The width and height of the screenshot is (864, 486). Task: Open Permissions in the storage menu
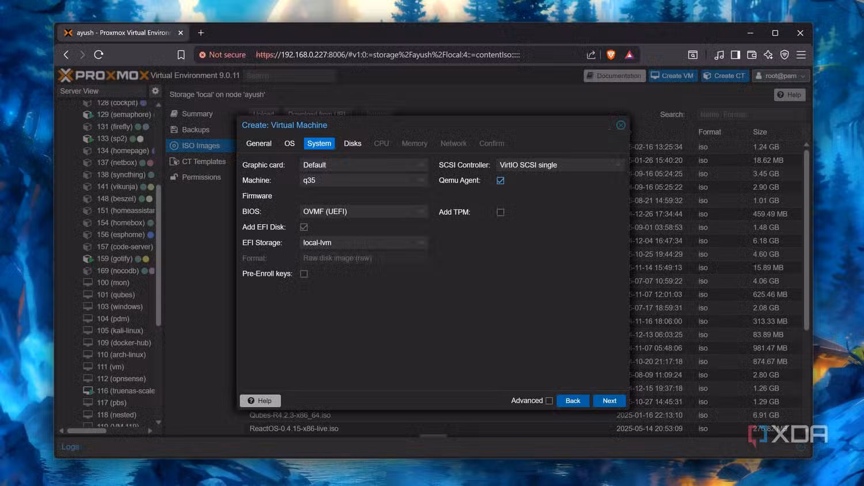click(x=200, y=177)
